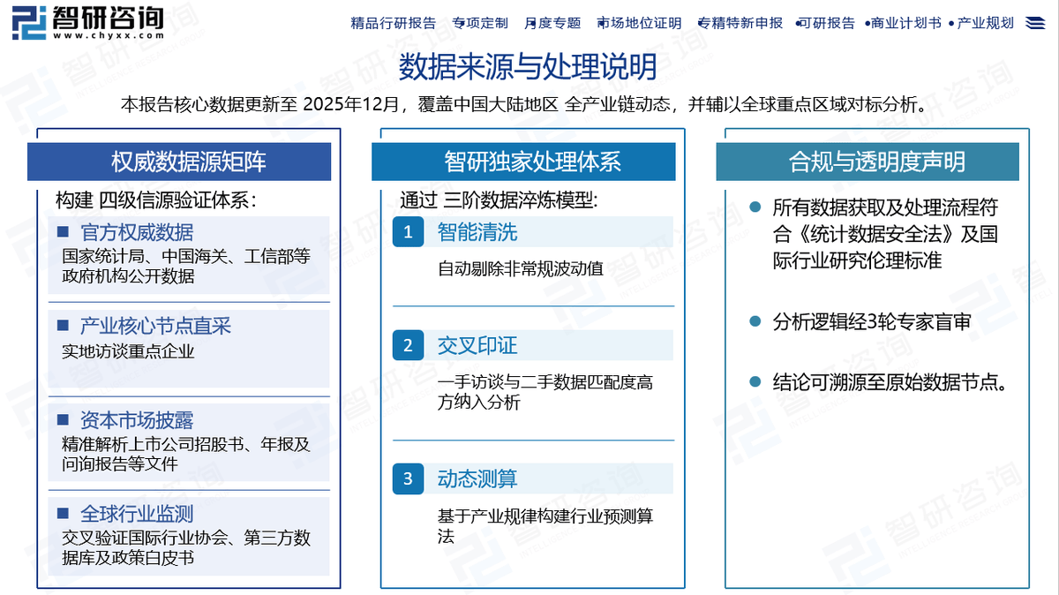Click step icon 3 beside 动态测算

pos(407,478)
